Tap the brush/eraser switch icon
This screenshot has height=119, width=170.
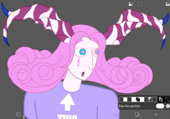coord(18,114)
